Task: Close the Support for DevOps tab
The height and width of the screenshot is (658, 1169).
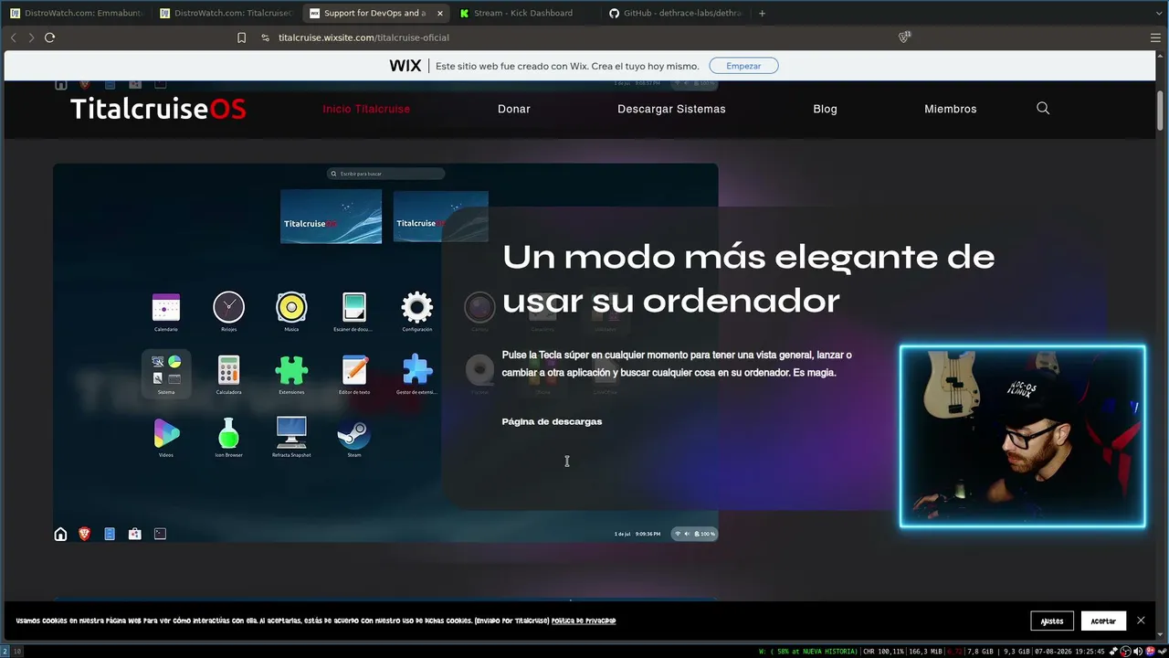Action: (439, 13)
